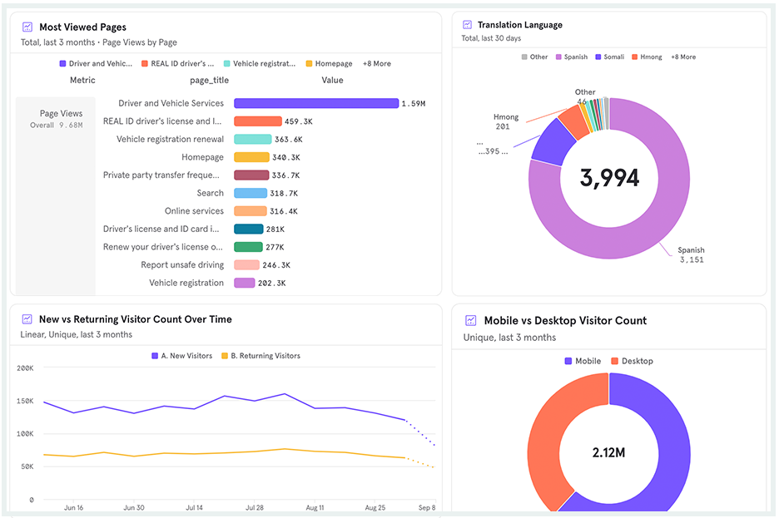The image size is (779, 518).
Task: Click the Overall 9.68M total text
Action: tap(56, 125)
